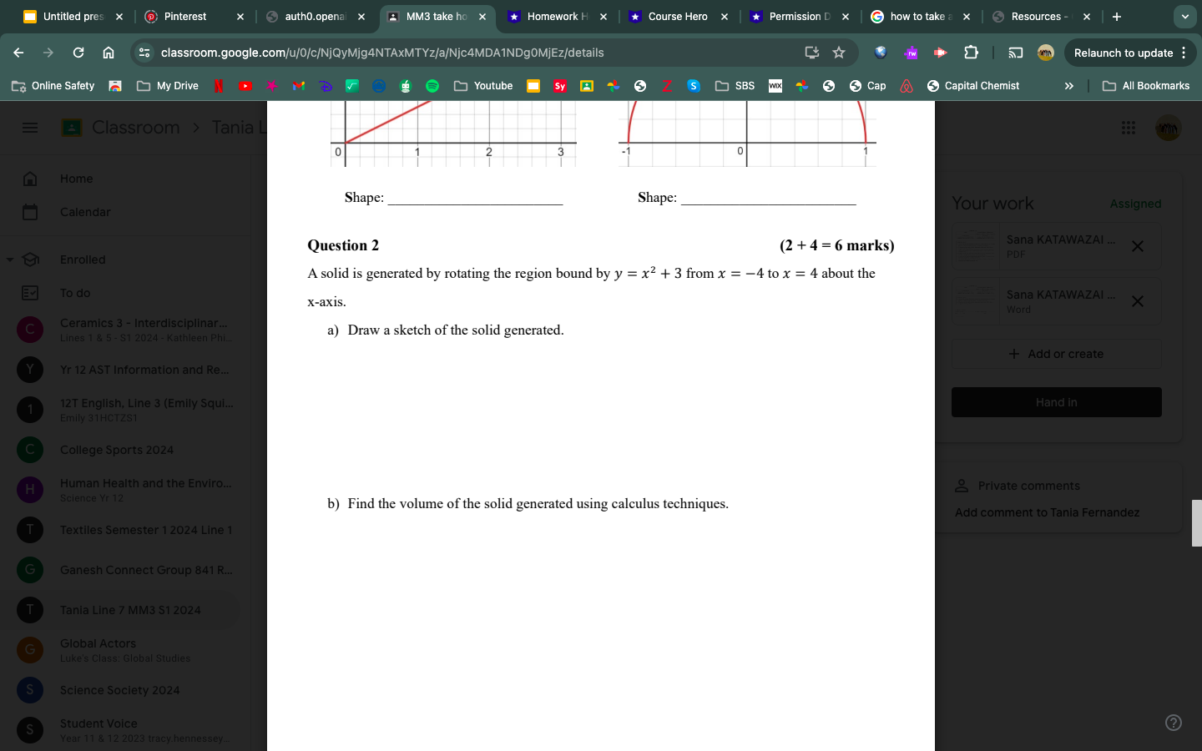Click the Home icon in the sidebar
The height and width of the screenshot is (751, 1202).
pyautogui.click(x=29, y=178)
